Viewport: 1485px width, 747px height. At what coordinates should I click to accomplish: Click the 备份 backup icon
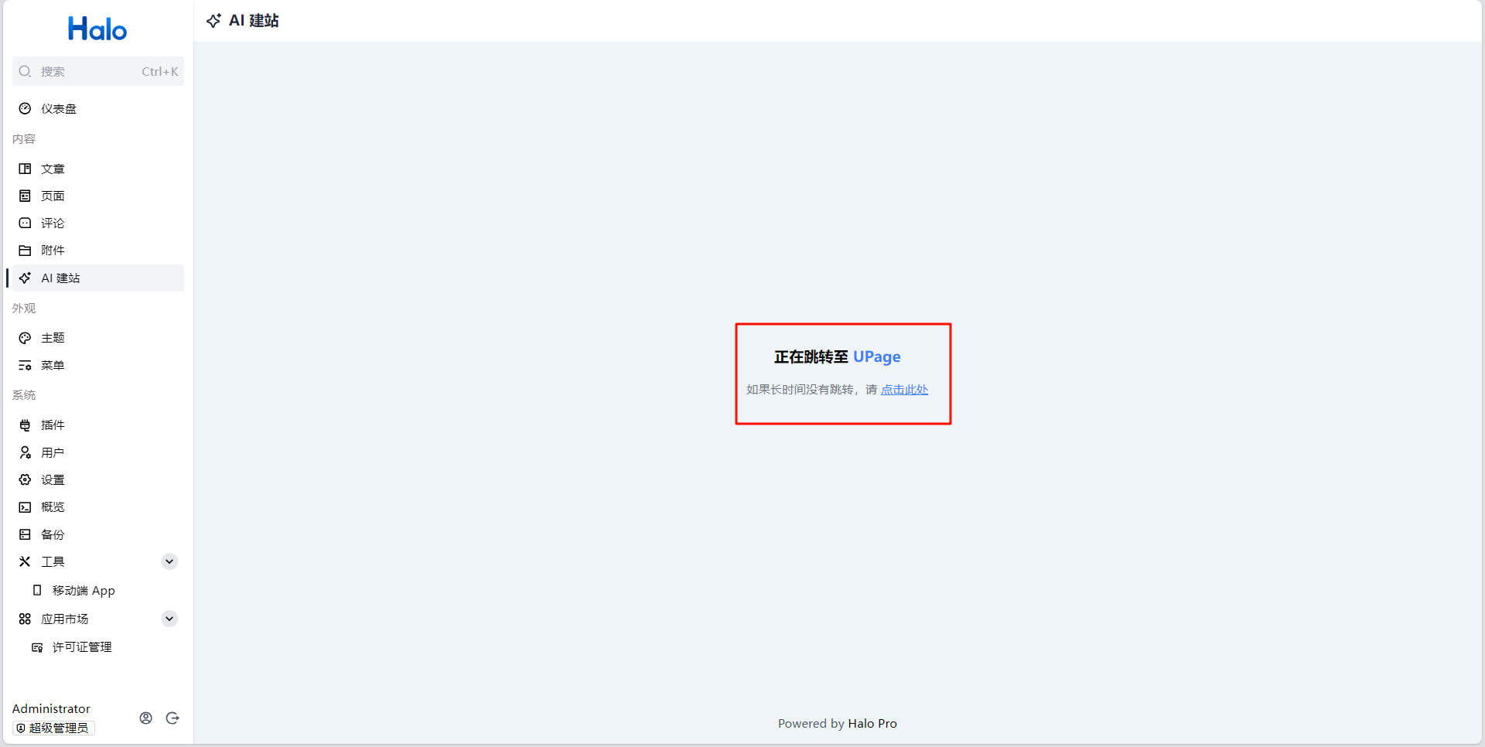(x=26, y=534)
